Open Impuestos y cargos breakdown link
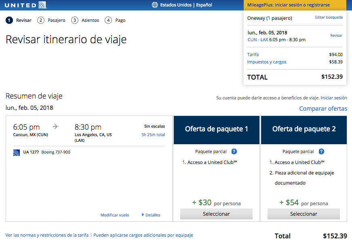 click(267, 62)
